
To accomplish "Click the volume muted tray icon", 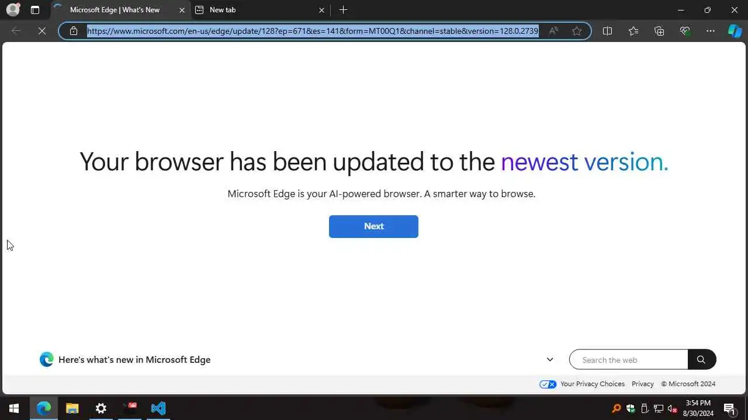I will click(x=672, y=408).
